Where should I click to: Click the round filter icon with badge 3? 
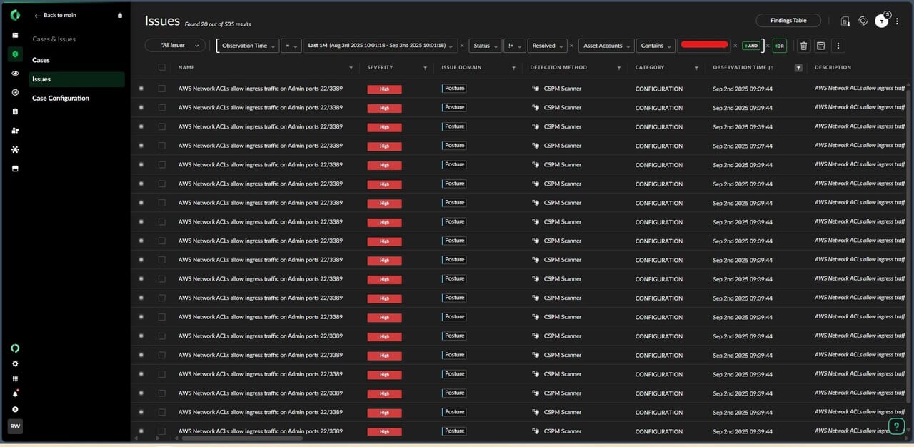[882, 21]
